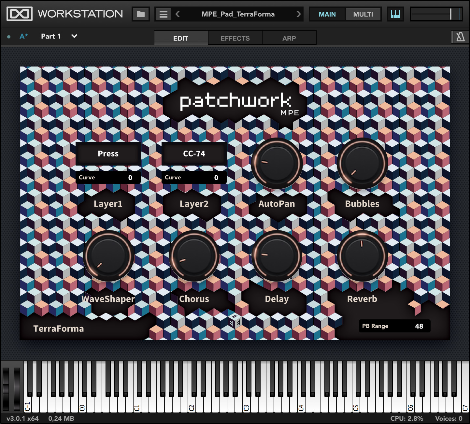Open the Press modulation source selector

(108, 154)
